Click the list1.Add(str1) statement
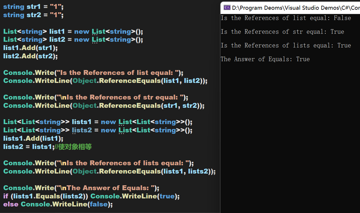Viewport: 360px width, 213px height. pos(30,48)
